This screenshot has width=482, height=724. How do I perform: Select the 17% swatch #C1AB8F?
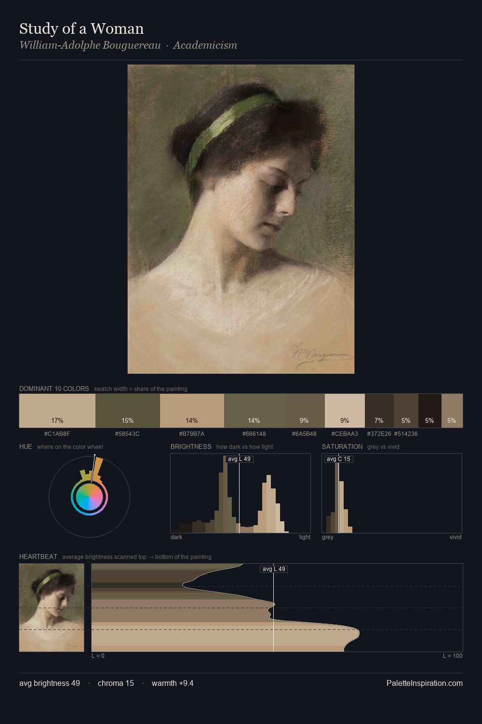coord(57,411)
